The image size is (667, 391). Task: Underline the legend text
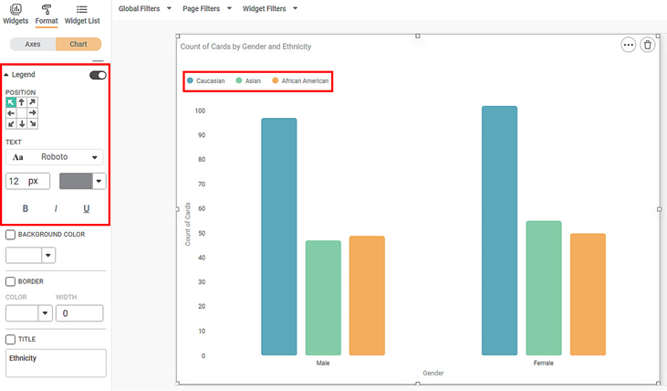click(x=87, y=208)
